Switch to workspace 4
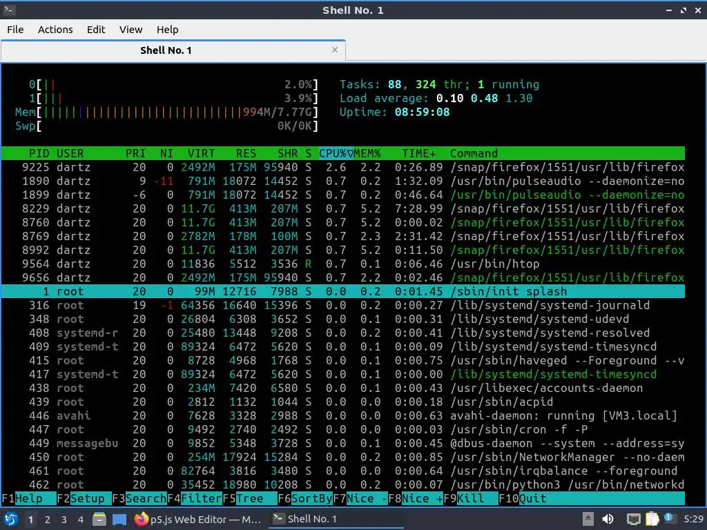The height and width of the screenshot is (530, 707). 80,520
